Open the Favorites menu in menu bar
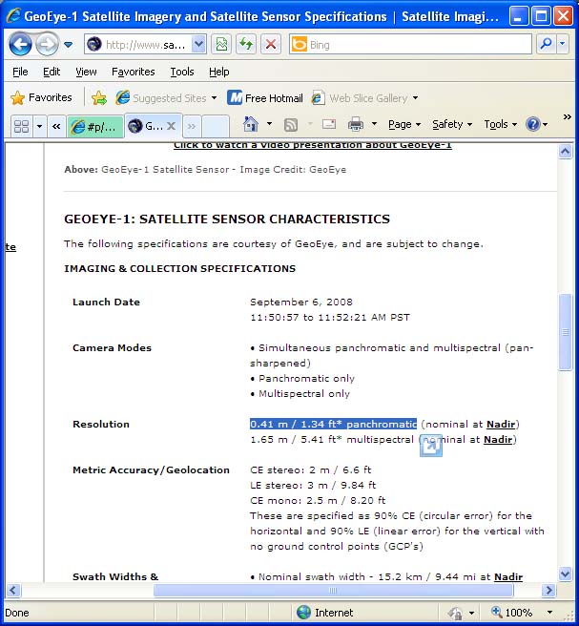Image resolution: width=579 pixels, height=626 pixels. point(133,72)
